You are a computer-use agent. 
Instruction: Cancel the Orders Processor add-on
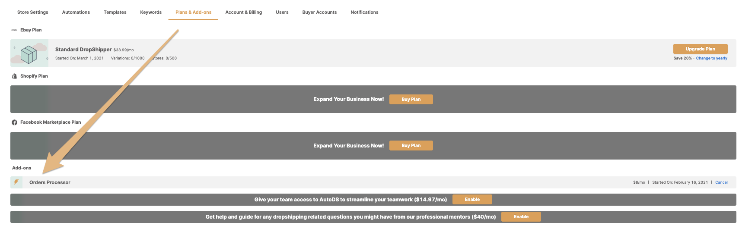(721, 182)
